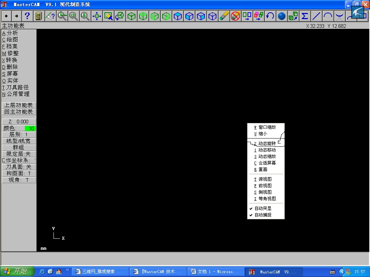Choose 俯视图 from the context menu

tap(266, 179)
